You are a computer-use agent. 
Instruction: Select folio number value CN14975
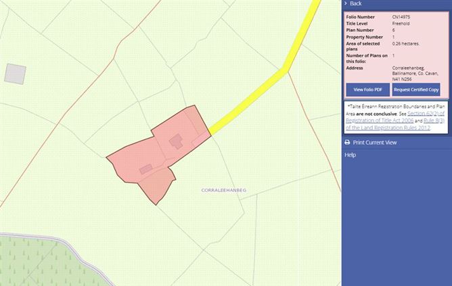point(401,17)
